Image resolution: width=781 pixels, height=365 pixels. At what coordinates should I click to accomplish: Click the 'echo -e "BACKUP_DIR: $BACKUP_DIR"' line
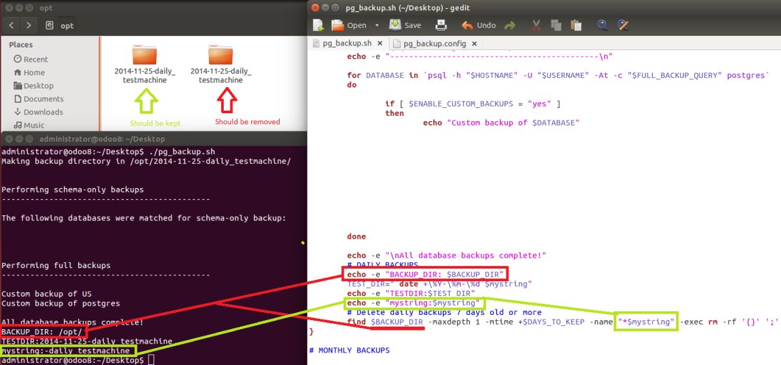[425, 275]
